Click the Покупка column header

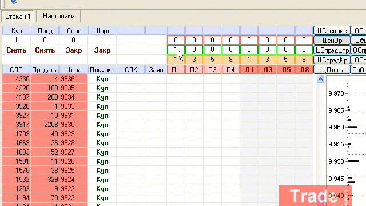point(102,70)
